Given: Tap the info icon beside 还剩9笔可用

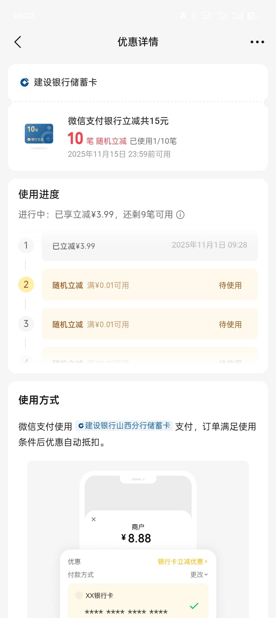Looking at the screenshot, I should tap(180, 215).
